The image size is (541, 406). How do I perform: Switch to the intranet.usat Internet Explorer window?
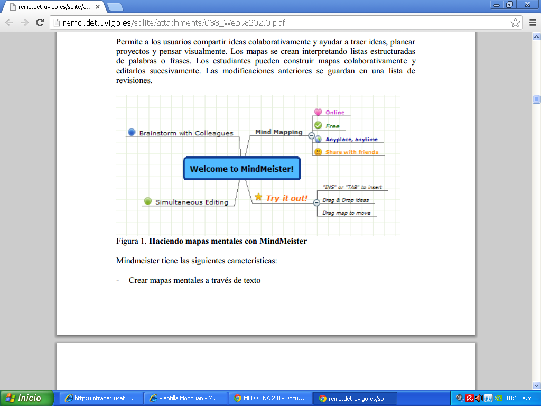click(x=101, y=398)
